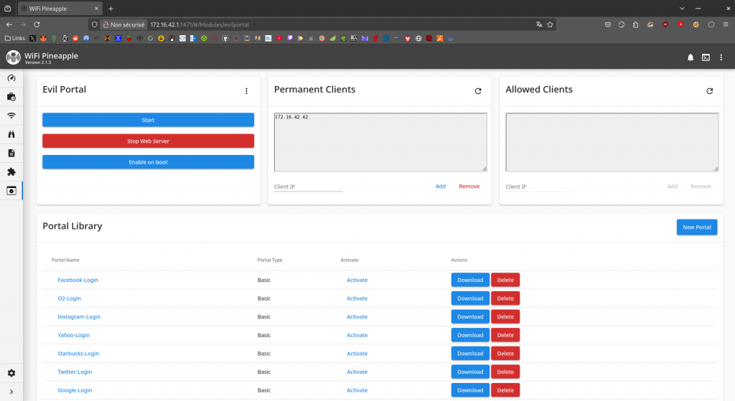Add a permanent client
This screenshot has width=735, height=401.
[441, 187]
